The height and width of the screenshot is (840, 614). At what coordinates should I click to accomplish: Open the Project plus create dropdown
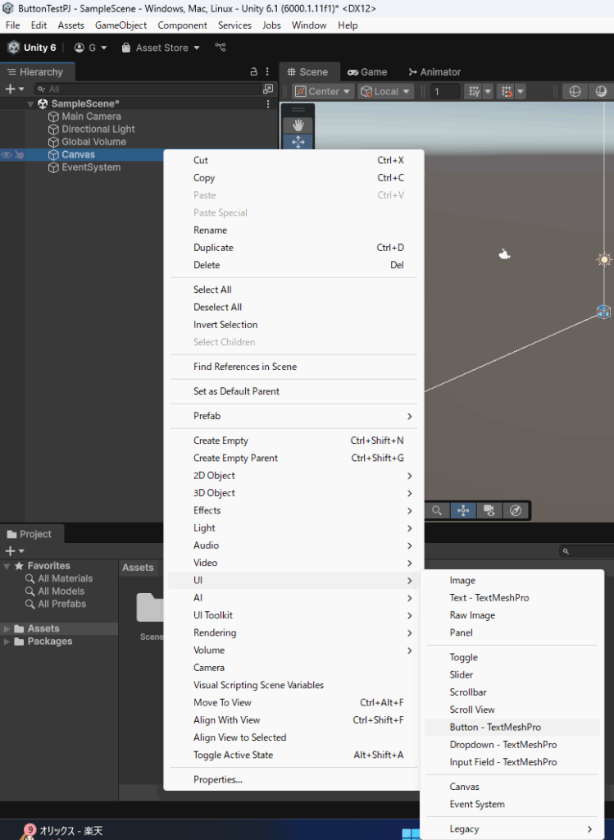(15, 550)
